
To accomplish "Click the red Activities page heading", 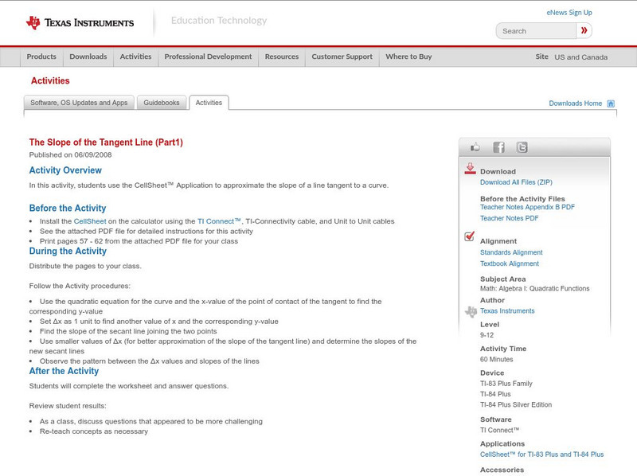I will coord(50,81).
